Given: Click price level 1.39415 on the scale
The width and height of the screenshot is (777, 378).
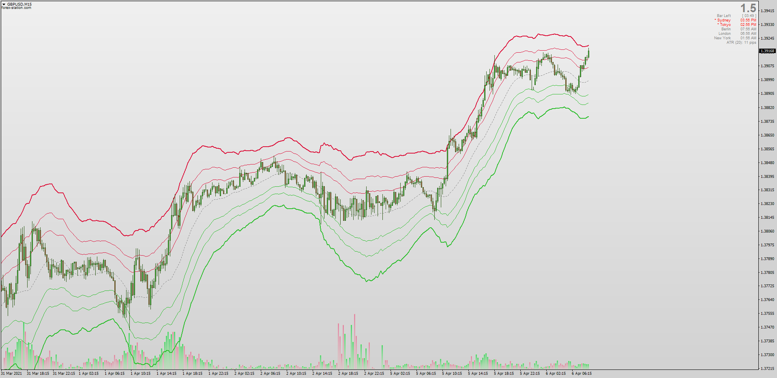Looking at the screenshot, I should point(768,11).
